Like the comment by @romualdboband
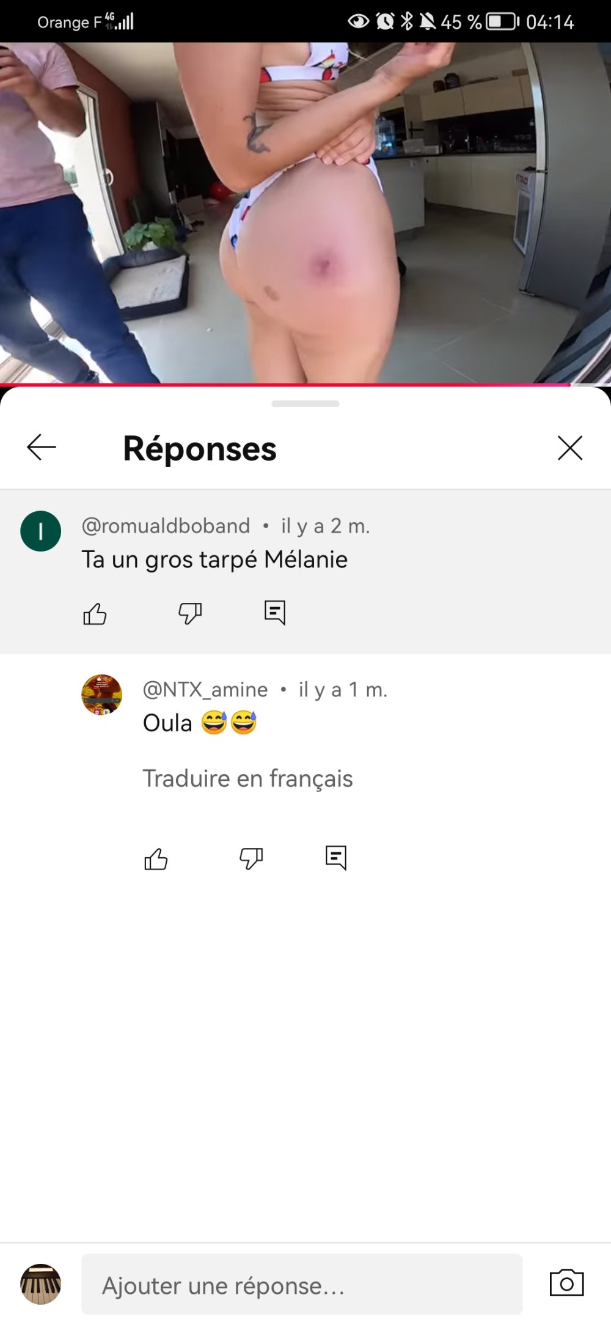The width and height of the screenshot is (611, 1325). [95, 613]
